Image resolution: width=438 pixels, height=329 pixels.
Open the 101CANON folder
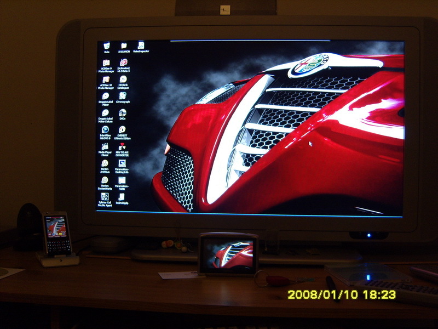124,46
